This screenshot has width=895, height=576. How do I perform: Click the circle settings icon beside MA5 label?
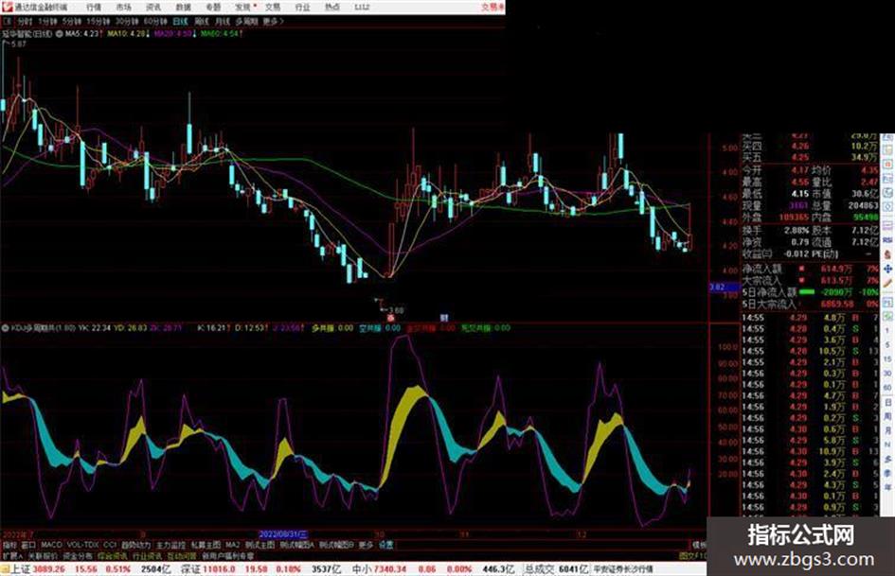(x=60, y=34)
